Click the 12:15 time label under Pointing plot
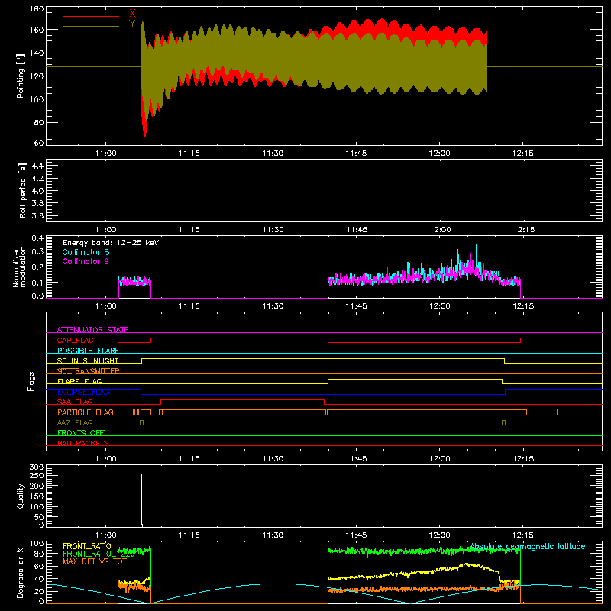Image resolution: width=611 pixels, height=611 pixels. point(523,154)
